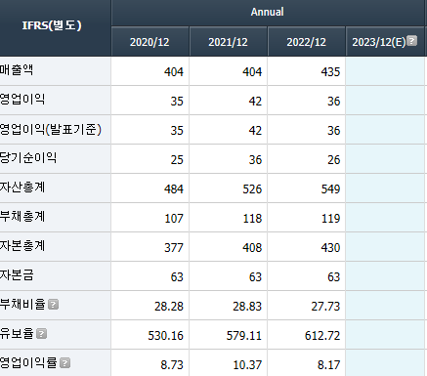This screenshot has height=376, width=427.
Task: Select 부채총계 value 119
Action: click(330, 219)
